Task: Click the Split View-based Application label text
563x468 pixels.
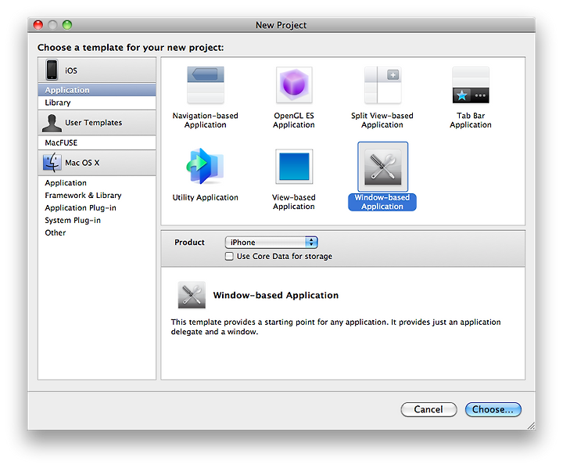Action: pyautogui.click(x=382, y=120)
